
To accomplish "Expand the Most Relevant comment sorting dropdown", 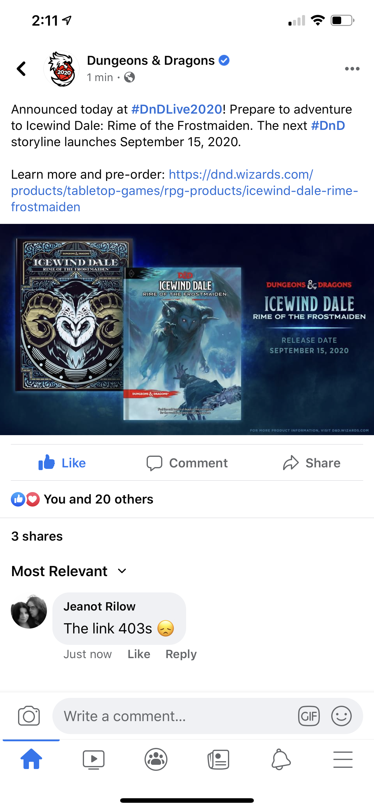I will click(69, 571).
